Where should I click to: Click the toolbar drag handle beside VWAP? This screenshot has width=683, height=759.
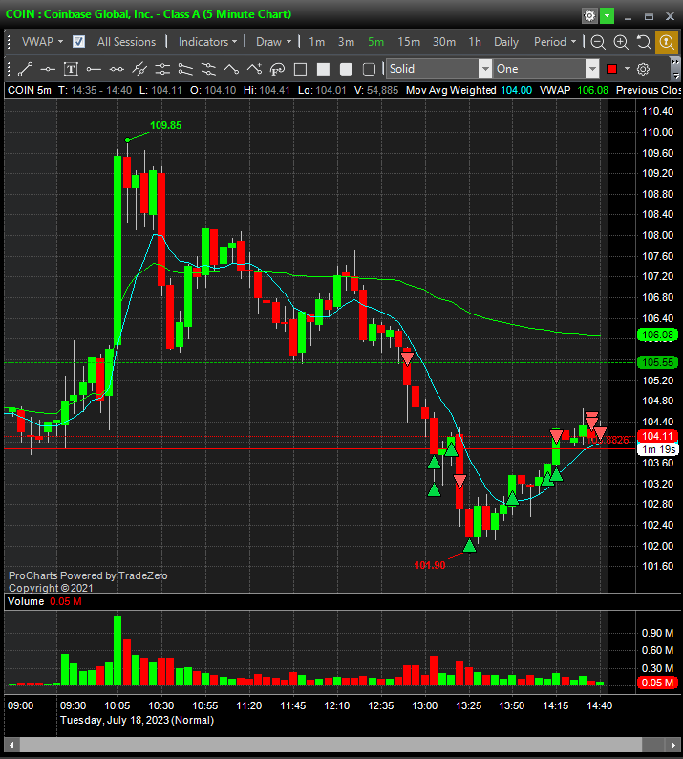click(x=9, y=43)
